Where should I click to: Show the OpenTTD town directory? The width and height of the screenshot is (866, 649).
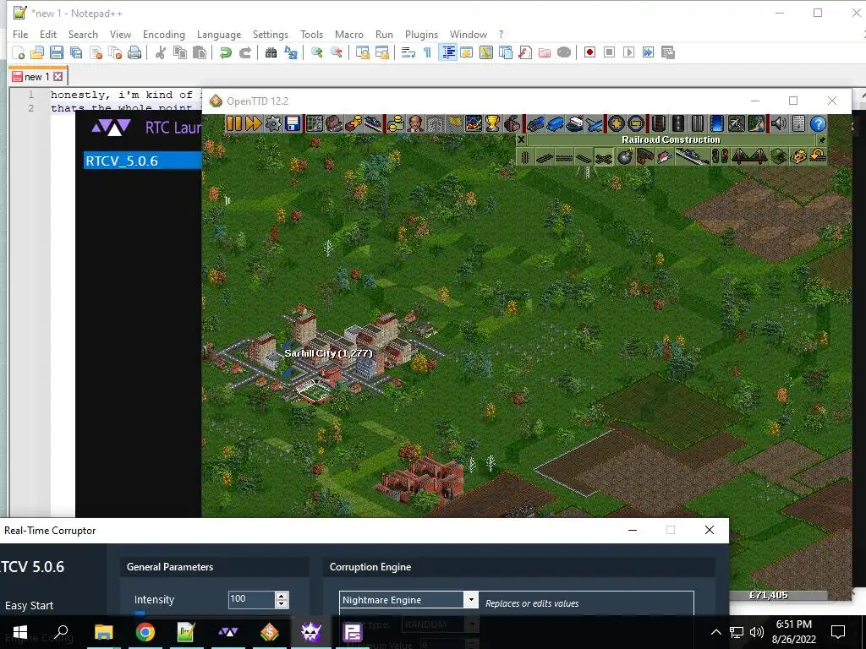pos(333,123)
